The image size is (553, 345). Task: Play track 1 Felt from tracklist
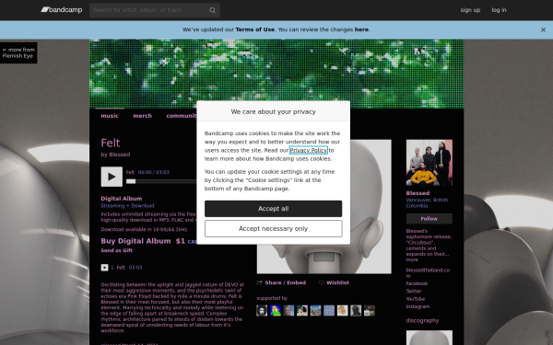coord(104,268)
